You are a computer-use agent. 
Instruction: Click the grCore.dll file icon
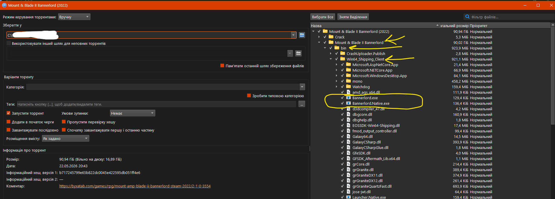(x=348, y=164)
